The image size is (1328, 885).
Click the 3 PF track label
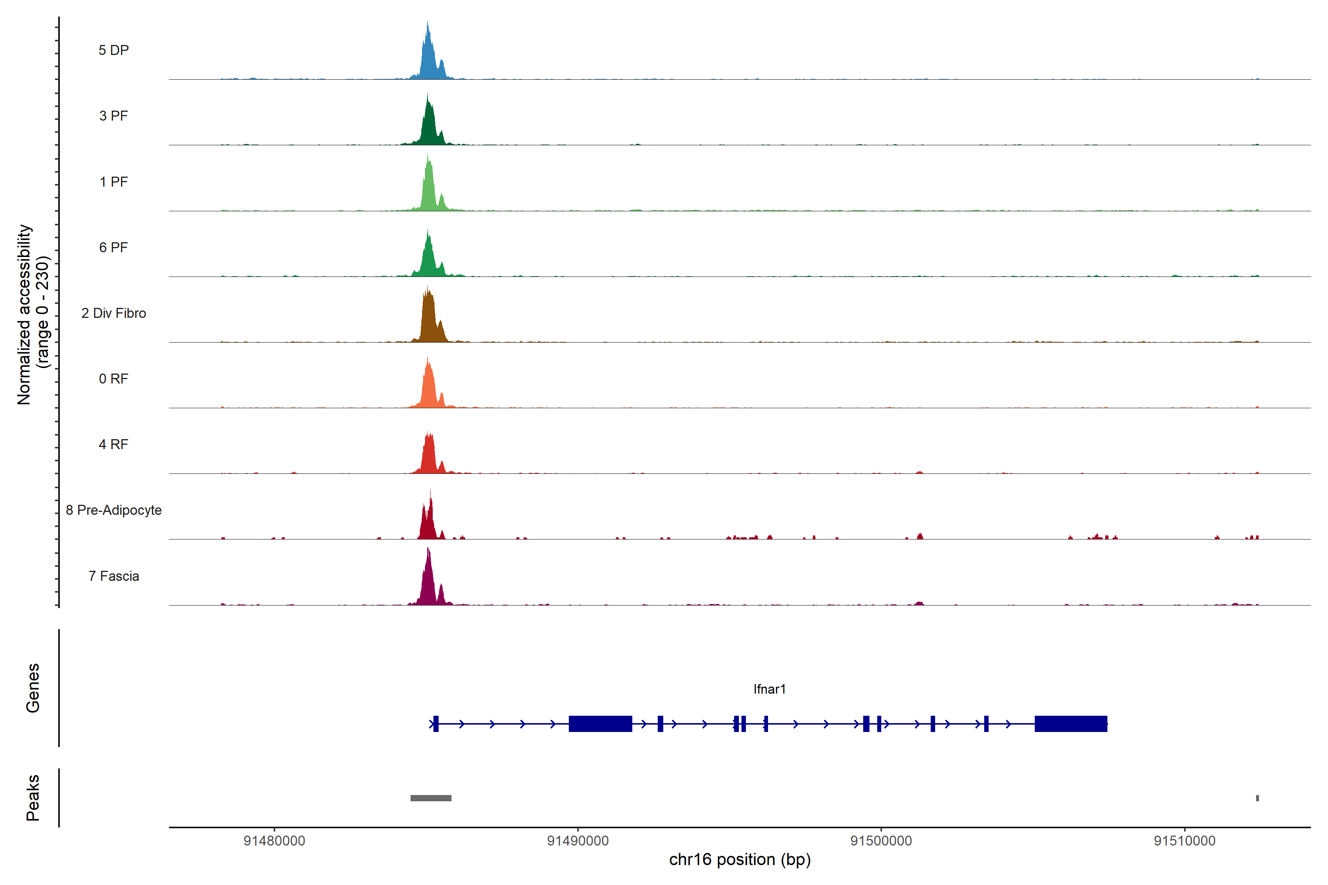114,116
